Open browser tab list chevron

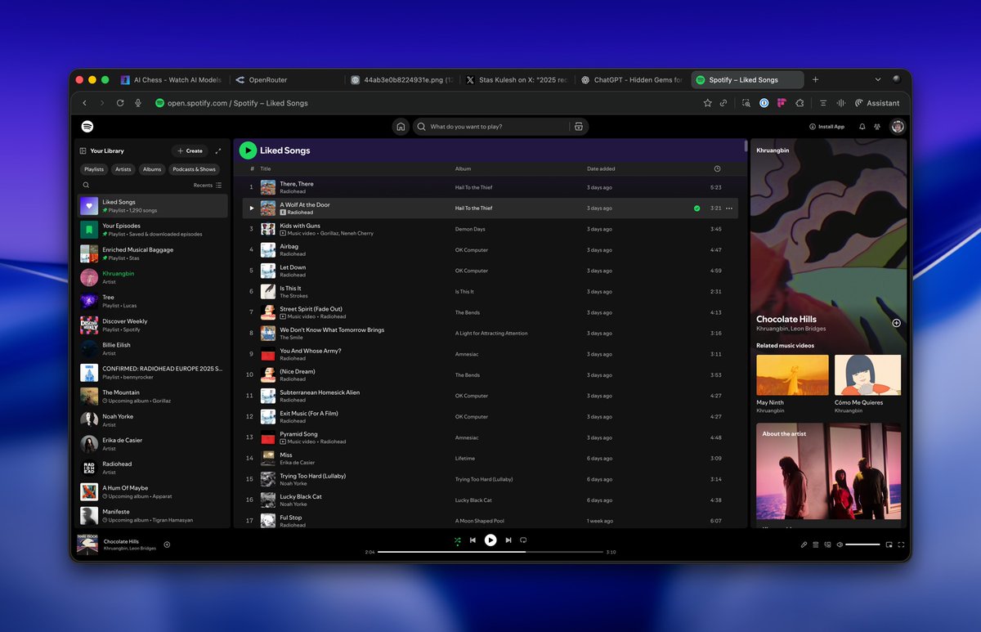(x=878, y=80)
